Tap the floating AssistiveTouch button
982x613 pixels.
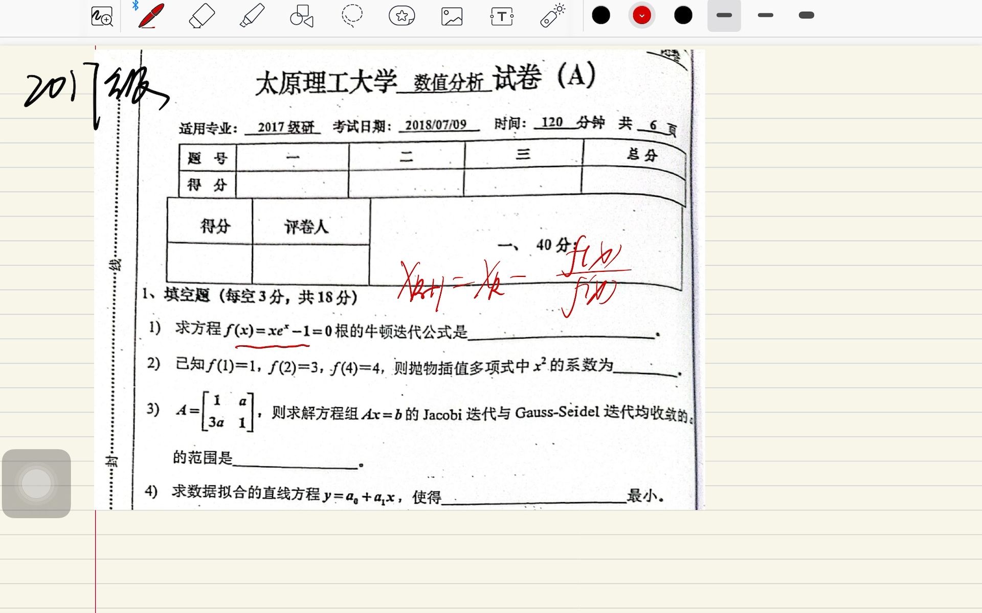[x=36, y=483]
